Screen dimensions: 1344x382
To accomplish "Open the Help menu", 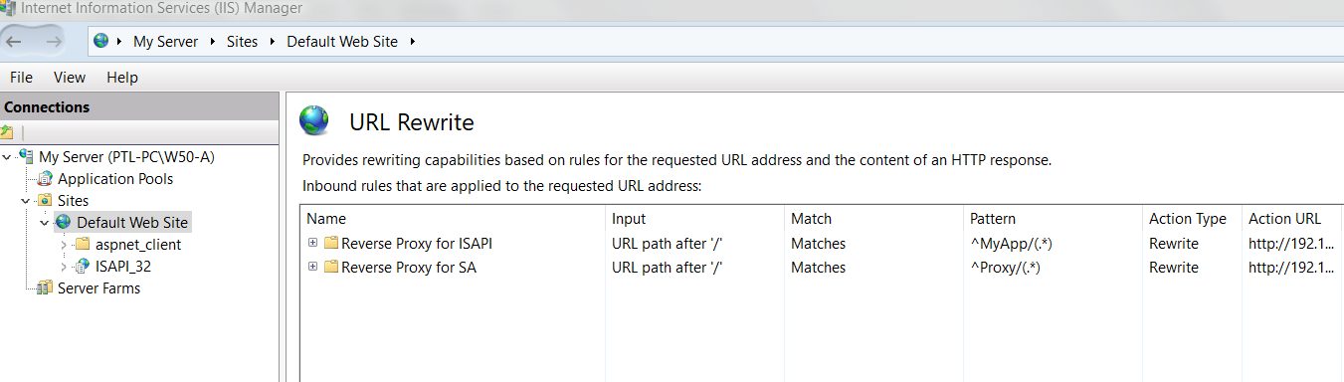I will click(x=122, y=77).
